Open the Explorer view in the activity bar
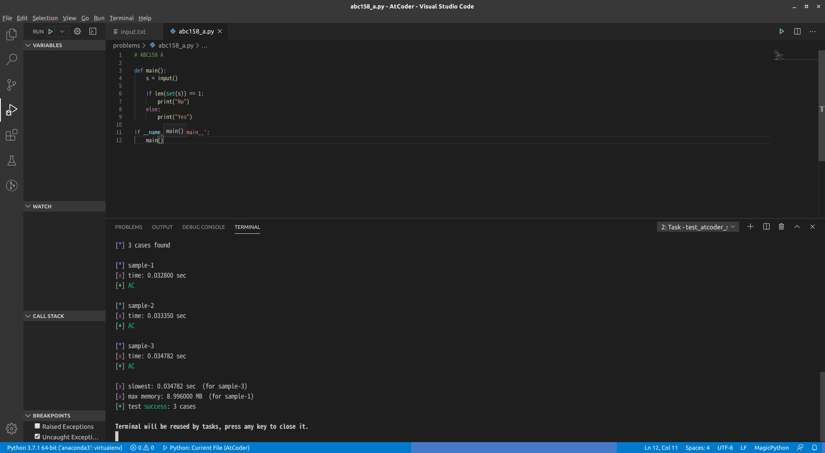 point(11,34)
